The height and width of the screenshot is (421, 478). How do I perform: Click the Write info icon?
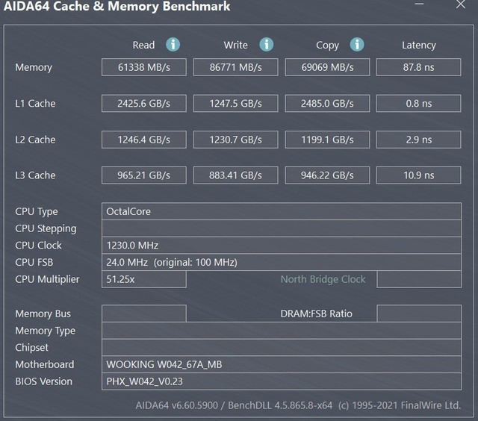pyautogui.click(x=266, y=45)
